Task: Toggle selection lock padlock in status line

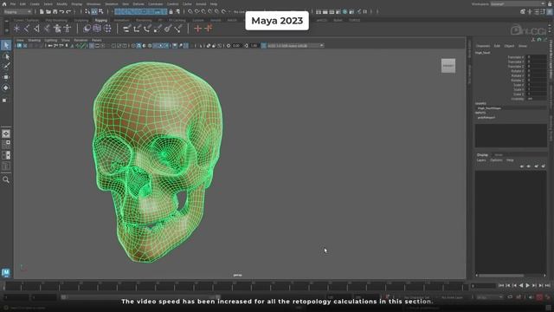Action: tap(171, 11)
